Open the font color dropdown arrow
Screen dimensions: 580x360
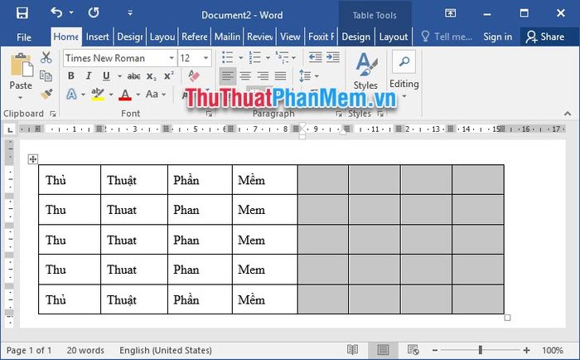138,95
